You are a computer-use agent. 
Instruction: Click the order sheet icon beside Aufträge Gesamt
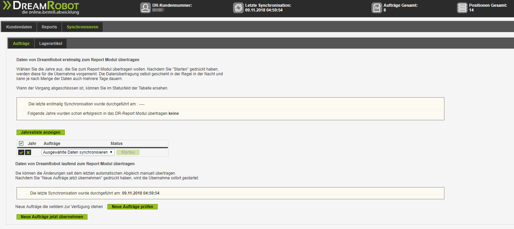click(x=377, y=8)
